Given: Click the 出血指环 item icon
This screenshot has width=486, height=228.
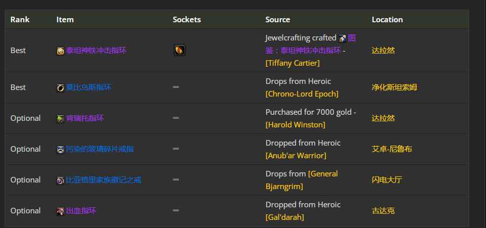Looking at the screenshot, I should 60,211.
